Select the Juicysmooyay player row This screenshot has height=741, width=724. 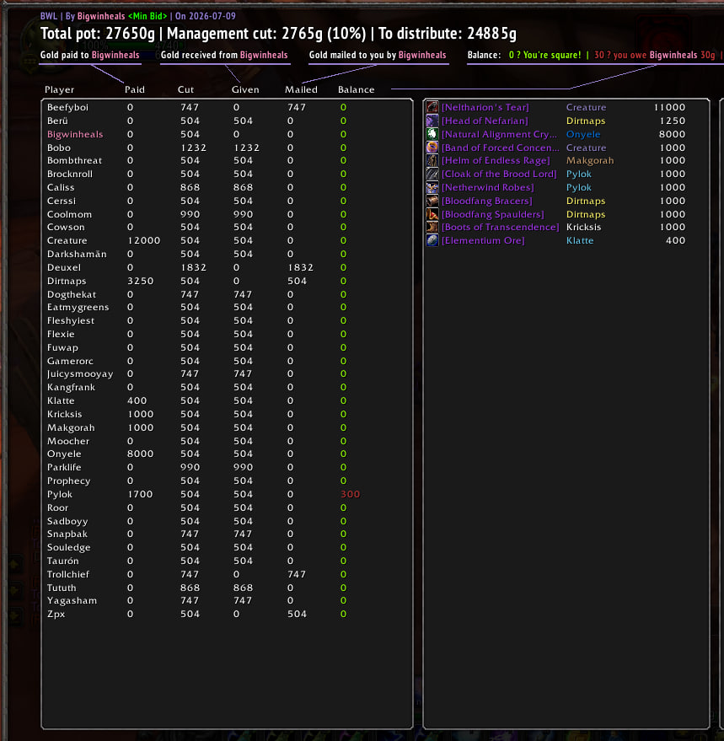click(x=227, y=373)
